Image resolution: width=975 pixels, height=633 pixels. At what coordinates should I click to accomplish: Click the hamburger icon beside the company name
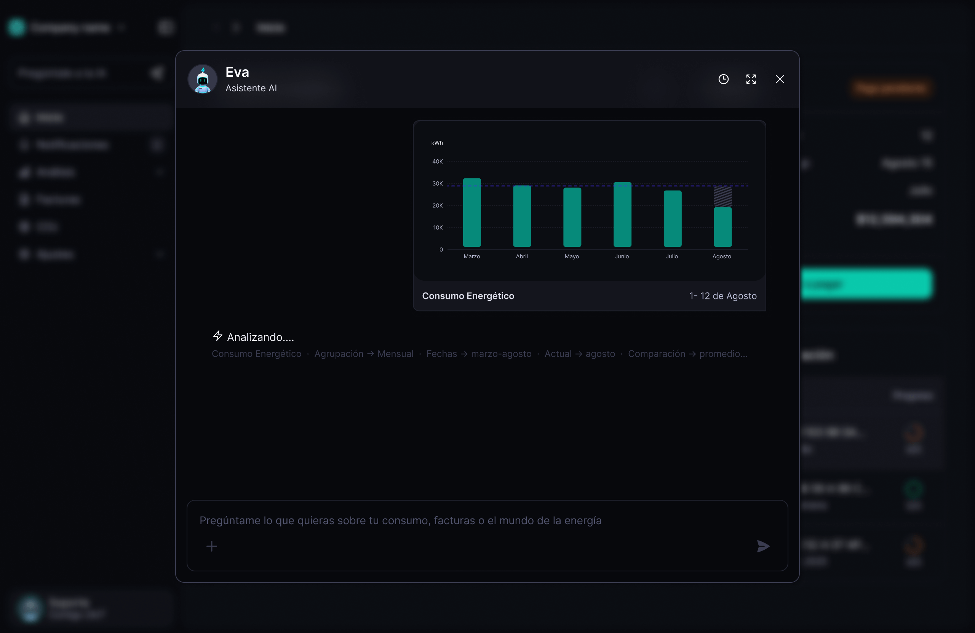pyautogui.click(x=165, y=27)
